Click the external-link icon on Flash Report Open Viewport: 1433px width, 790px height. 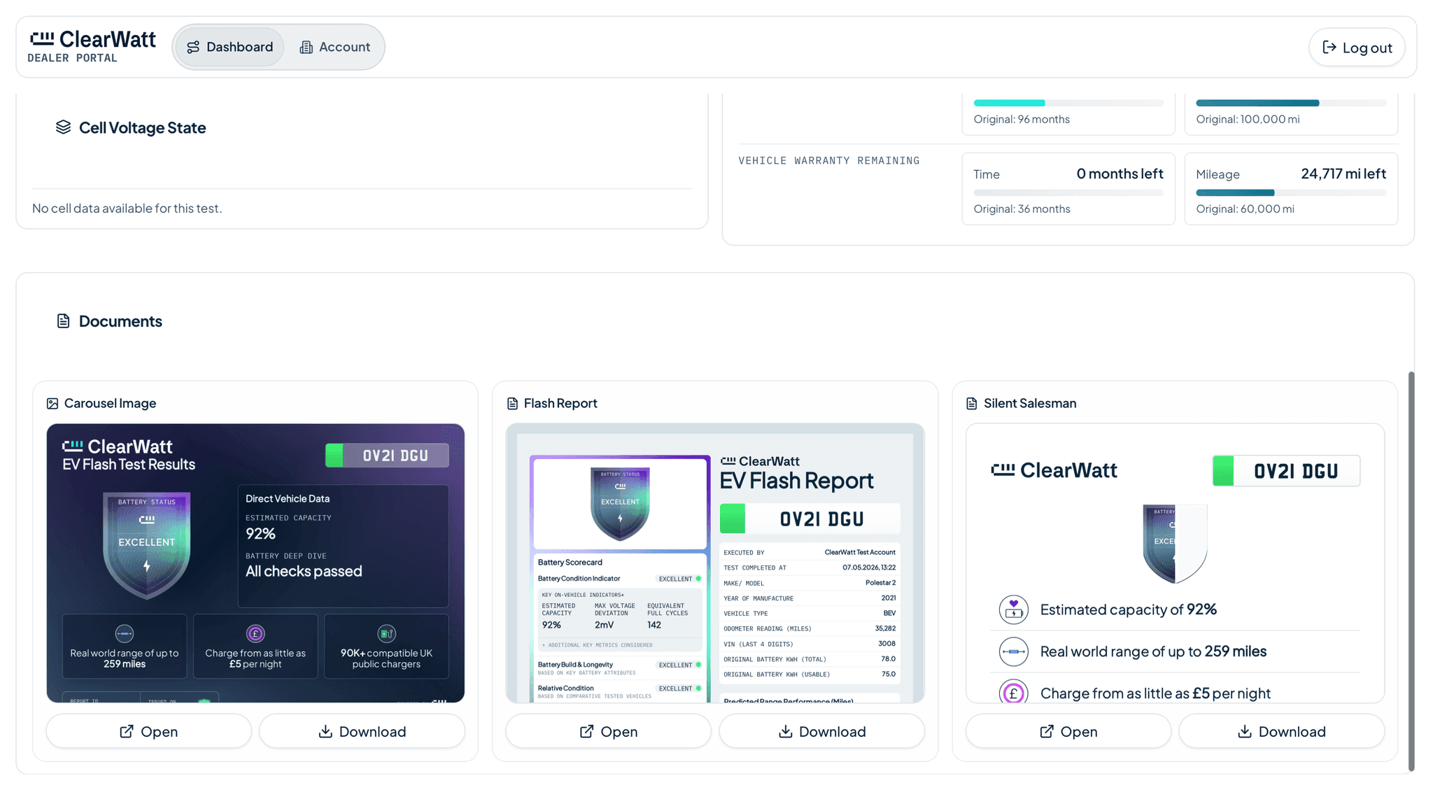coord(586,731)
